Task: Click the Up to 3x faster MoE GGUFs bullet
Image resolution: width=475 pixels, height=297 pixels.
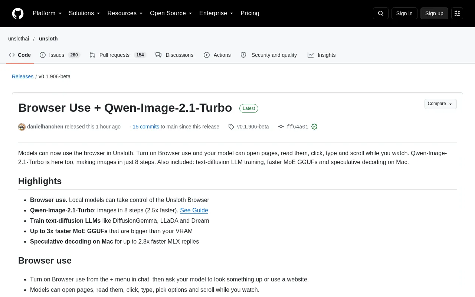Action: point(111,231)
